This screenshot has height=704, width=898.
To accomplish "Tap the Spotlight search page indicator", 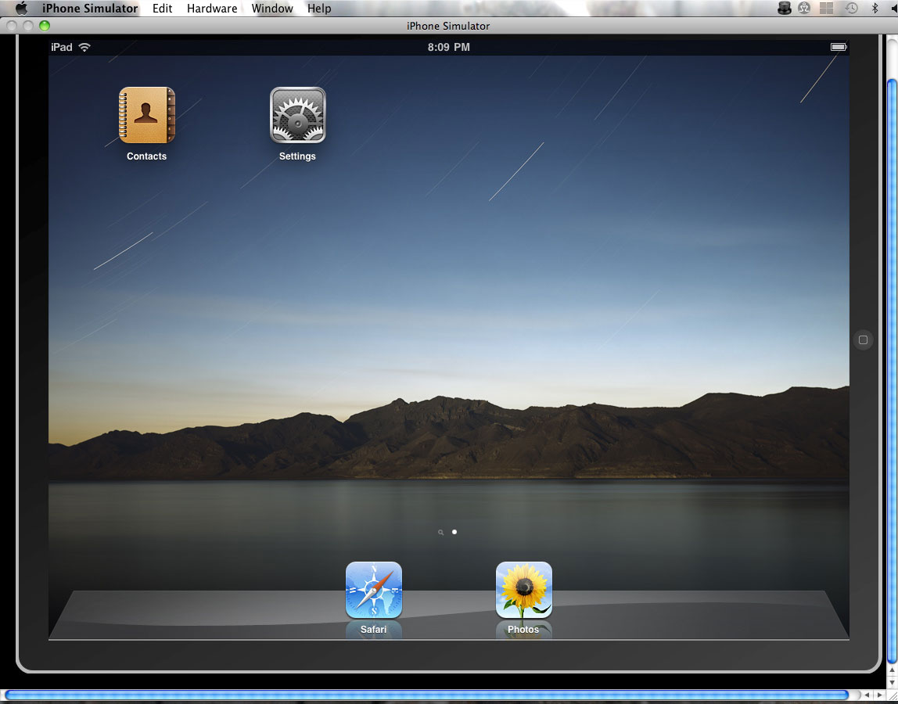I will (x=440, y=532).
